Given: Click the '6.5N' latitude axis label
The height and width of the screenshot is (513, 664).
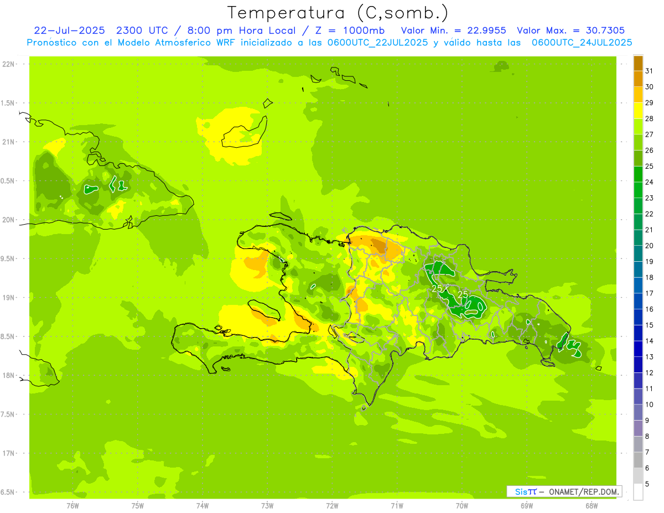Looking at the screenshot, I should point(8,492).
